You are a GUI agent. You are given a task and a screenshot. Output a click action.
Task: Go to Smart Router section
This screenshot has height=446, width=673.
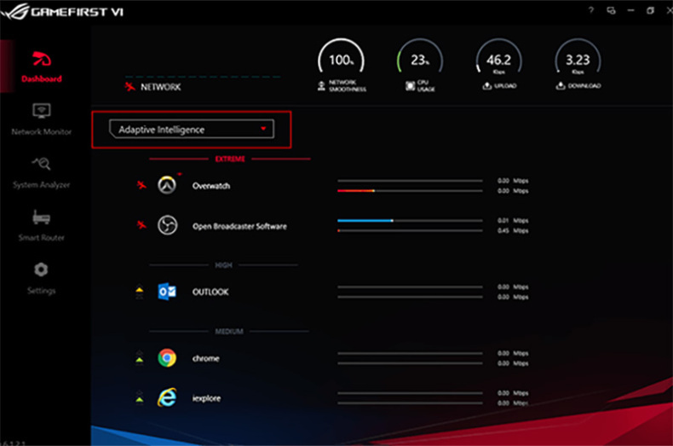pyautogui.click(x=42, y=226)
